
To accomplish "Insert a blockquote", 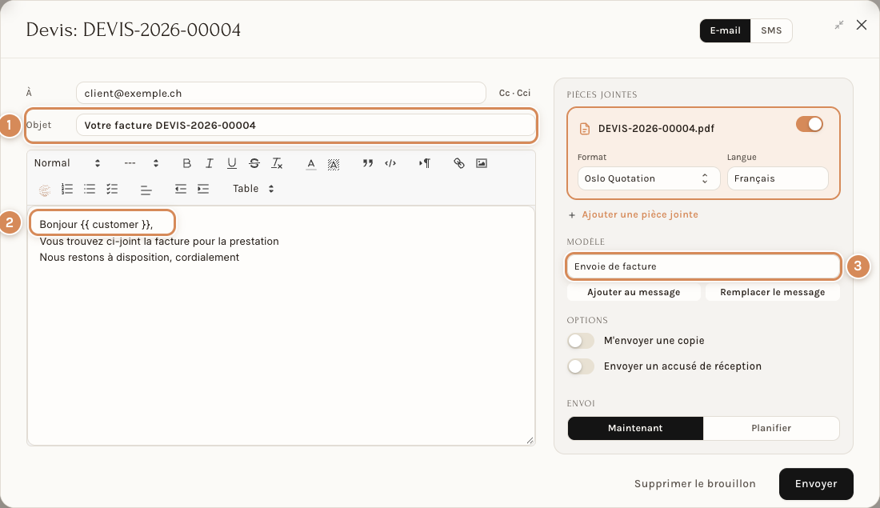I will (x=368, y=163).
